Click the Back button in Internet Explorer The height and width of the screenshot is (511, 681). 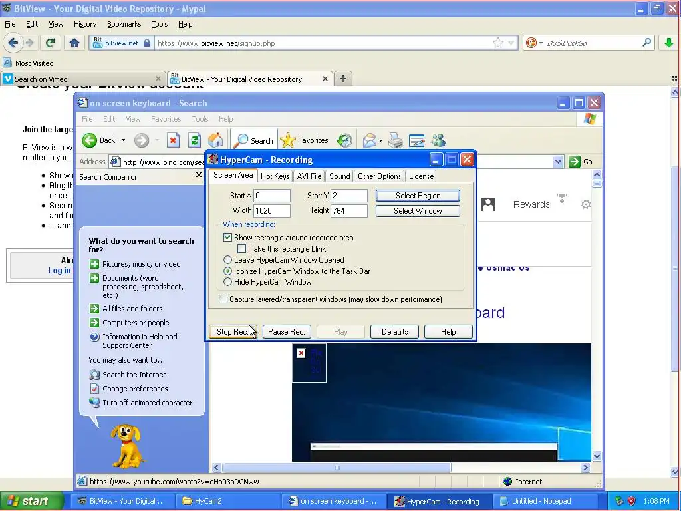[99, 140]
